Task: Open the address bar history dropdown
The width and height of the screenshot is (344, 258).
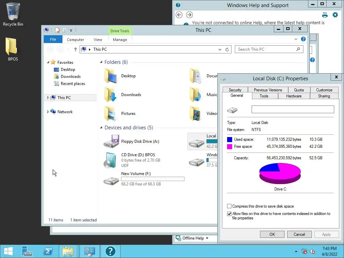Action: 220,50
